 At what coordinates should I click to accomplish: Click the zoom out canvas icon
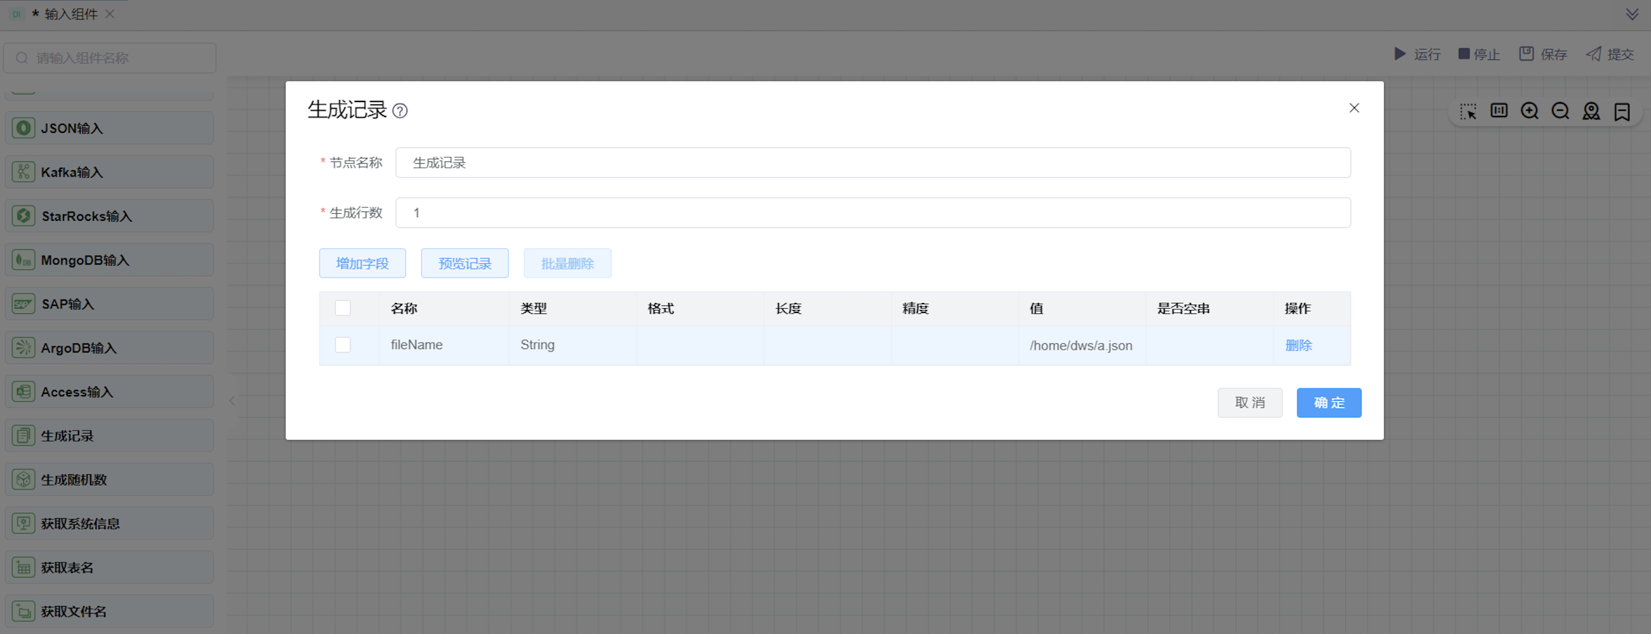pyautogui.click(x=1560, y=111)
